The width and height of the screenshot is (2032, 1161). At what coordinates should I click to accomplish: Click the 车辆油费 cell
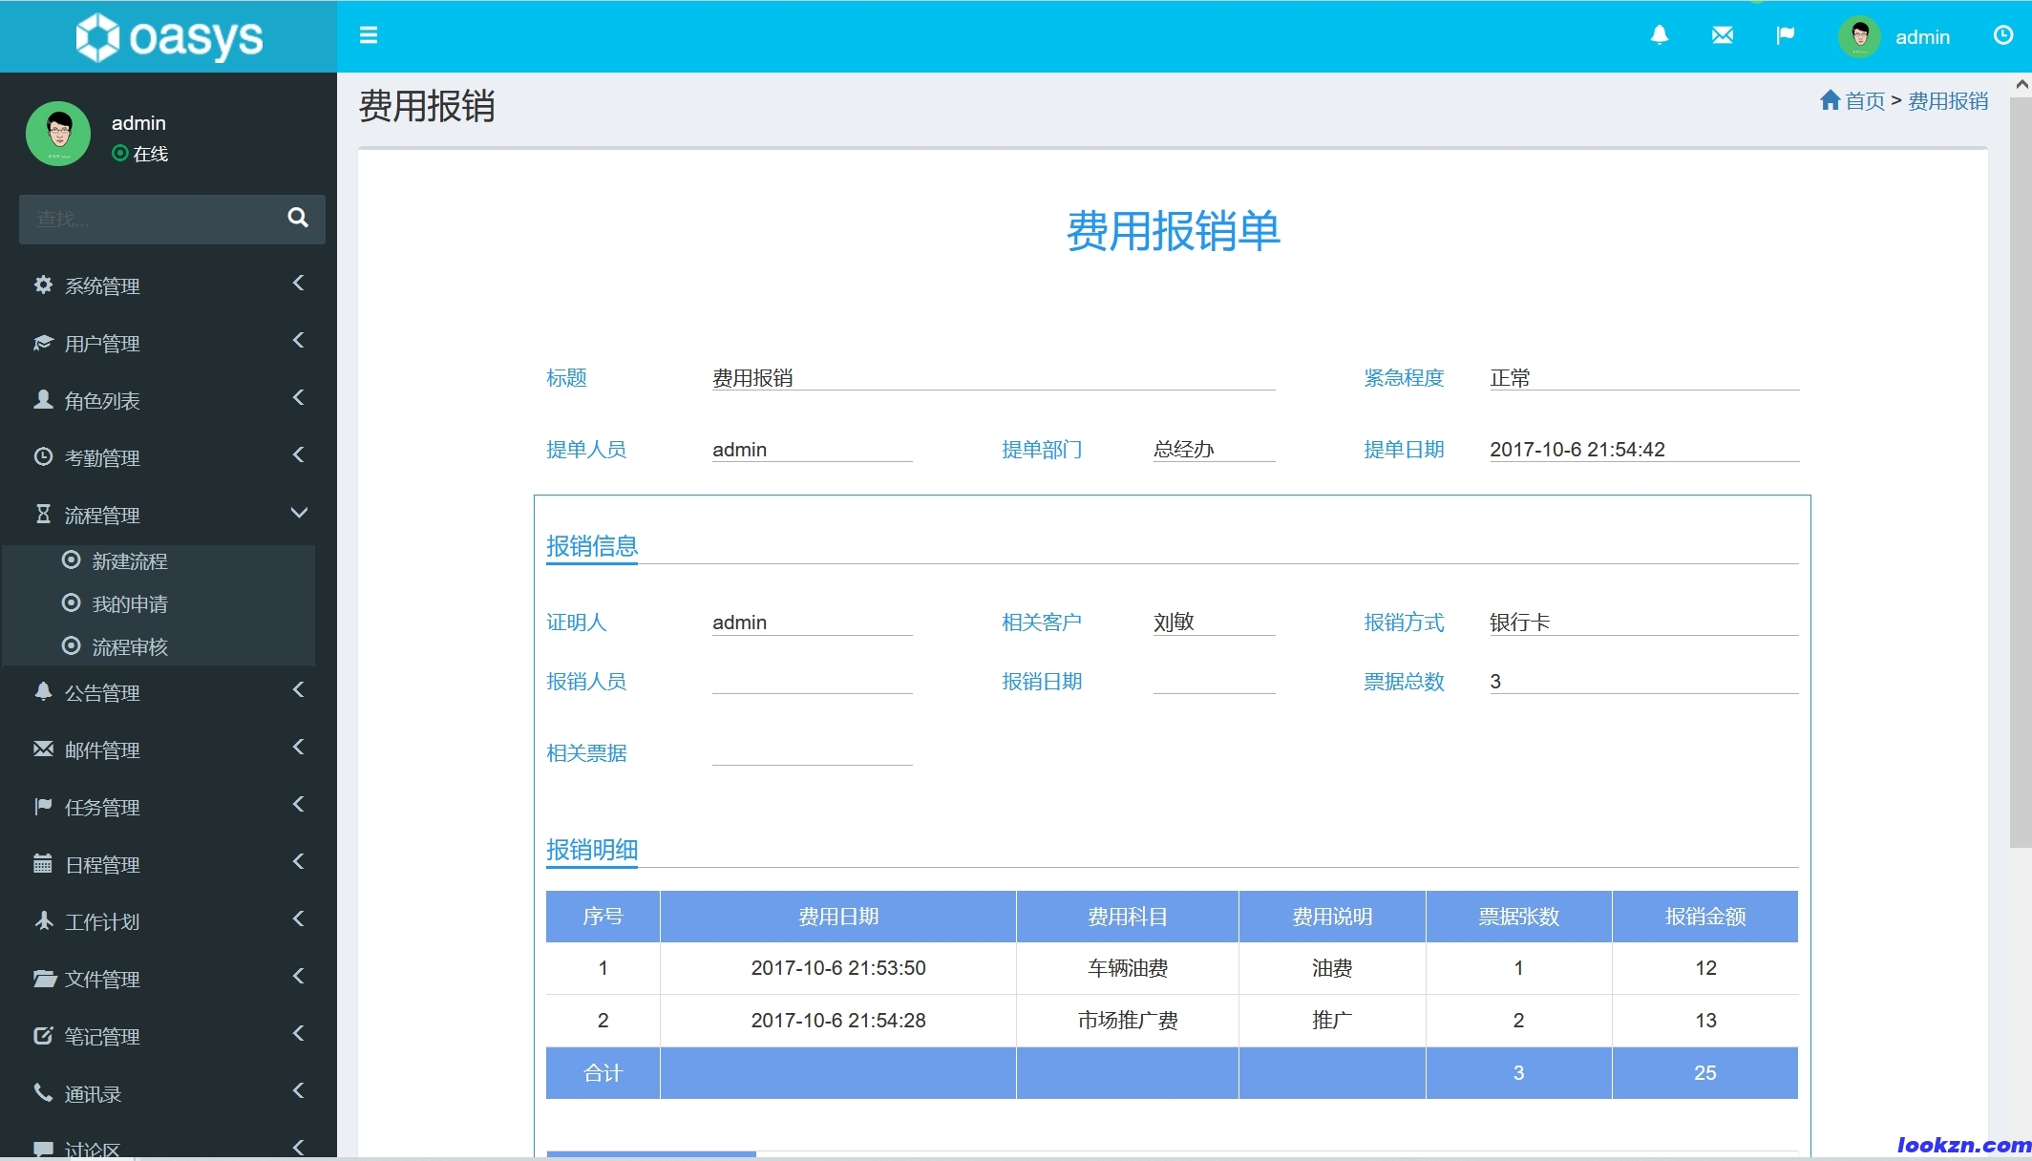pos(1128,968)
